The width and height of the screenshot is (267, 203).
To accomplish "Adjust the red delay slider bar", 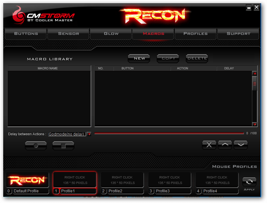I will [x=169, y=133].
